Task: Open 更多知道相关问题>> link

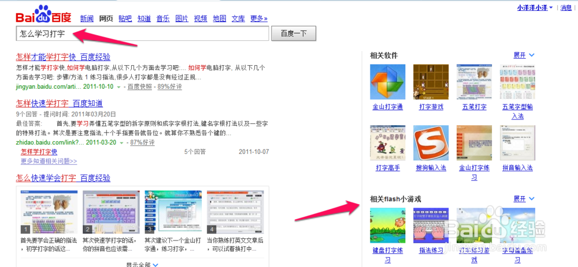Action: click(x=49, y=161)
